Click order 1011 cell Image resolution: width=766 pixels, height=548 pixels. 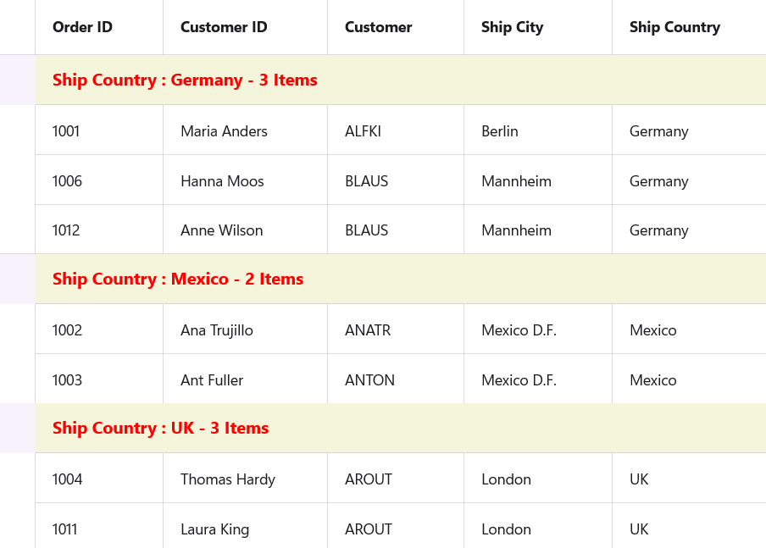pyautogui.click(x=65, y=529)
